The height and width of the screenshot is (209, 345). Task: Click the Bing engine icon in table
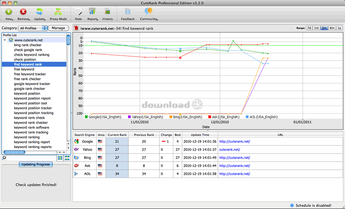[x=76, y=157]
